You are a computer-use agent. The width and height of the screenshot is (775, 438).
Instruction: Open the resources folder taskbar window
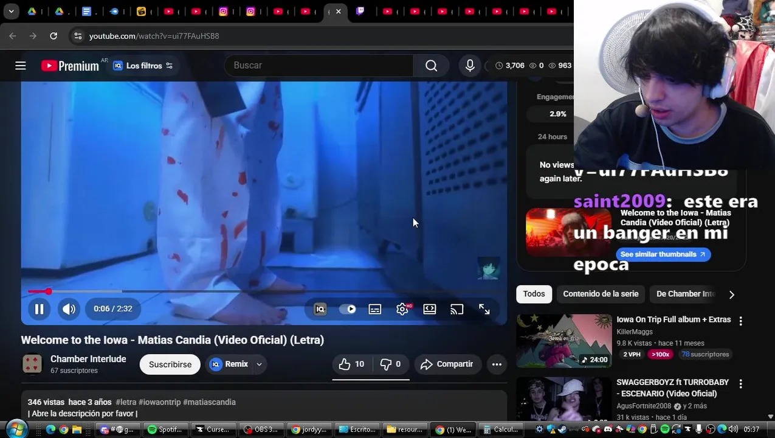point(405,429)
